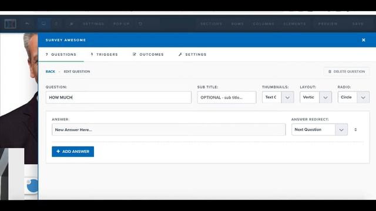Click the ClickFunnels logo icon in toolbar
Image resolution: width=376 pixels, height=211 pixels.
click(11, 23)
